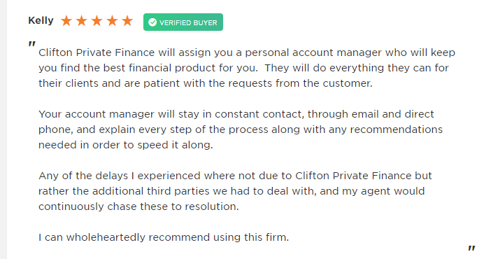
Task: Click the first orange rating star
Action: coord(66,21)
